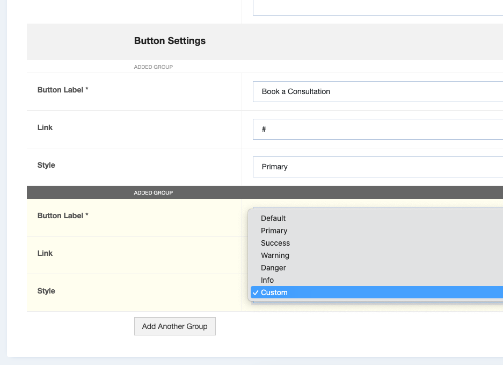This screenshot has height=365, width=503.
Task: Click the Button Label text in the first group
Action: 63,90
